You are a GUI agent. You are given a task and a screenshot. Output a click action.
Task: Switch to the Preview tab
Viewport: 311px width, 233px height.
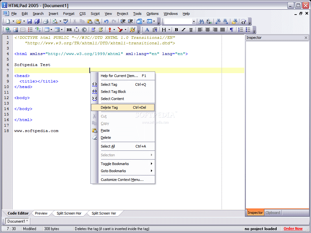[x=41, y=213]
